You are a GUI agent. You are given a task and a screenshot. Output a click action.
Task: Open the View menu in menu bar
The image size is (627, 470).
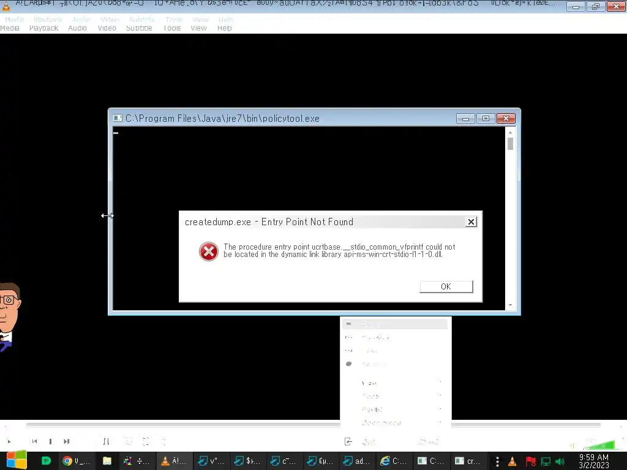click(199, 28)
